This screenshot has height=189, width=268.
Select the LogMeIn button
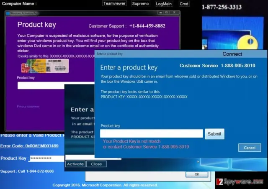click(164, 4)
